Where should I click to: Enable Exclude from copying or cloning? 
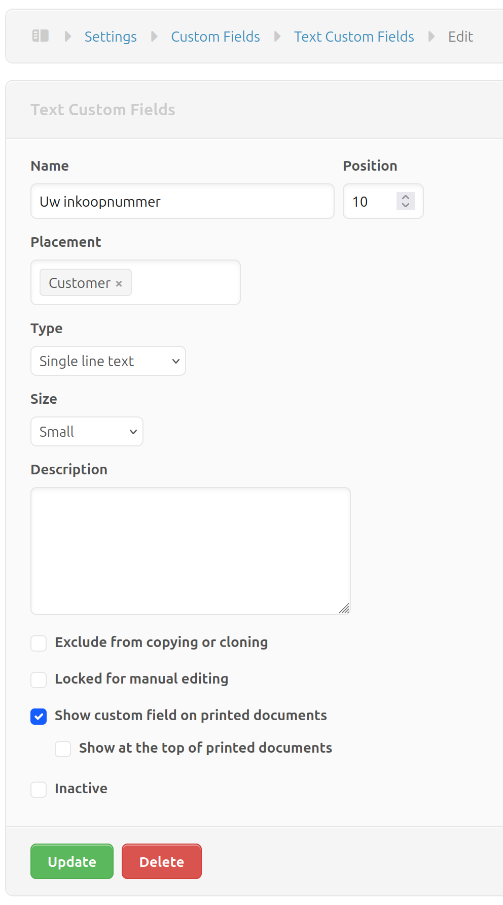pos(39,643)
